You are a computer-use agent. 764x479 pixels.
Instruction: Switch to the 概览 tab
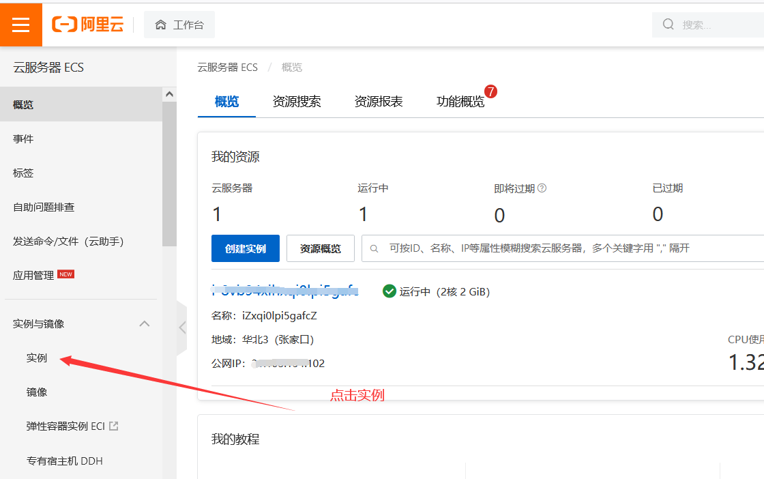[226, 102]
